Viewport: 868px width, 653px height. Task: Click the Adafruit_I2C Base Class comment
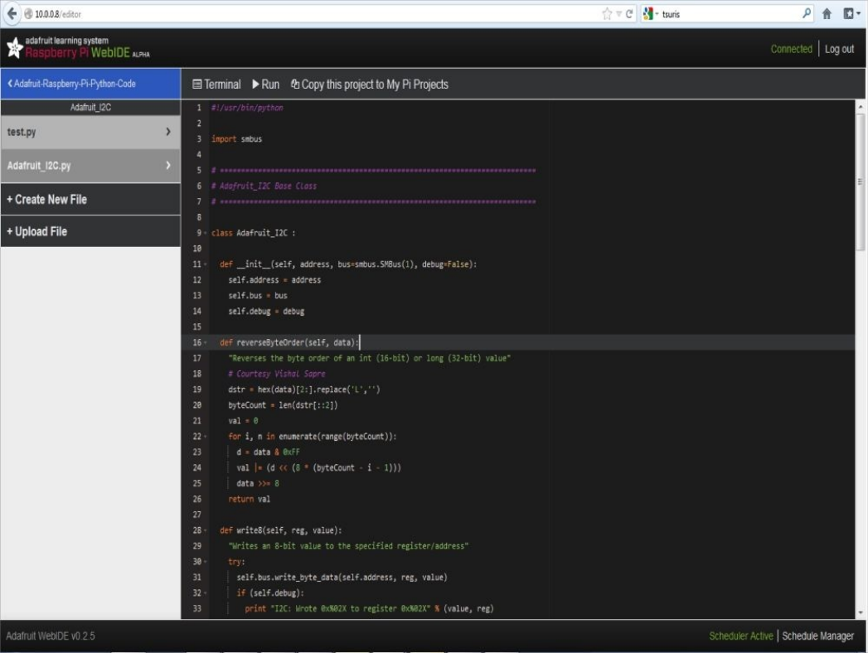(264, 186)
